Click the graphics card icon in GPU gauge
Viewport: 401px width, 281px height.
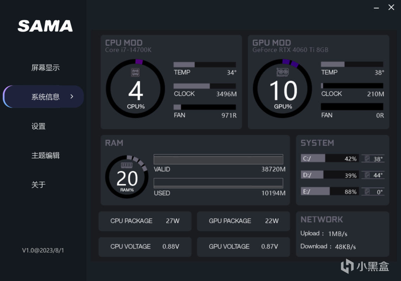(283, 72)
